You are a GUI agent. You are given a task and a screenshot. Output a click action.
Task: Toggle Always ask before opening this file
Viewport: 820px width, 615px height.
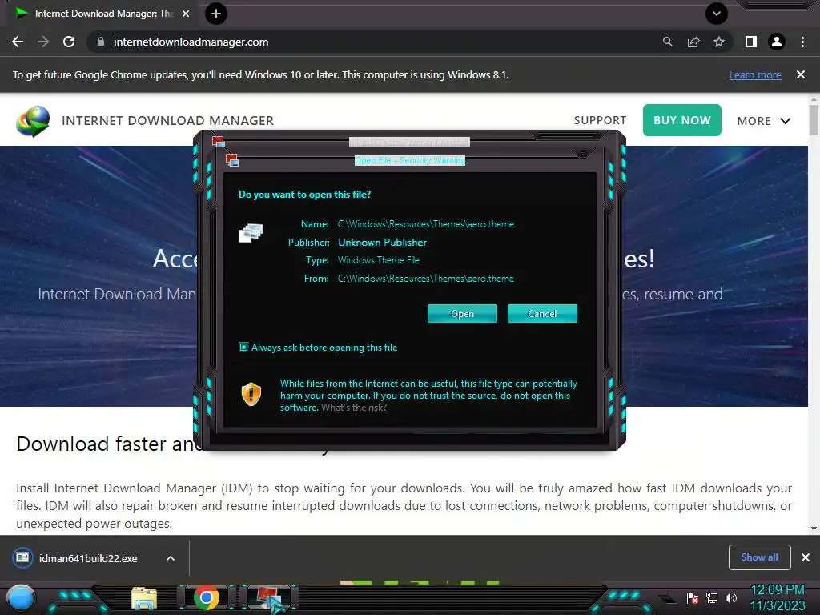pyautogui.click(x=243, y=347)
